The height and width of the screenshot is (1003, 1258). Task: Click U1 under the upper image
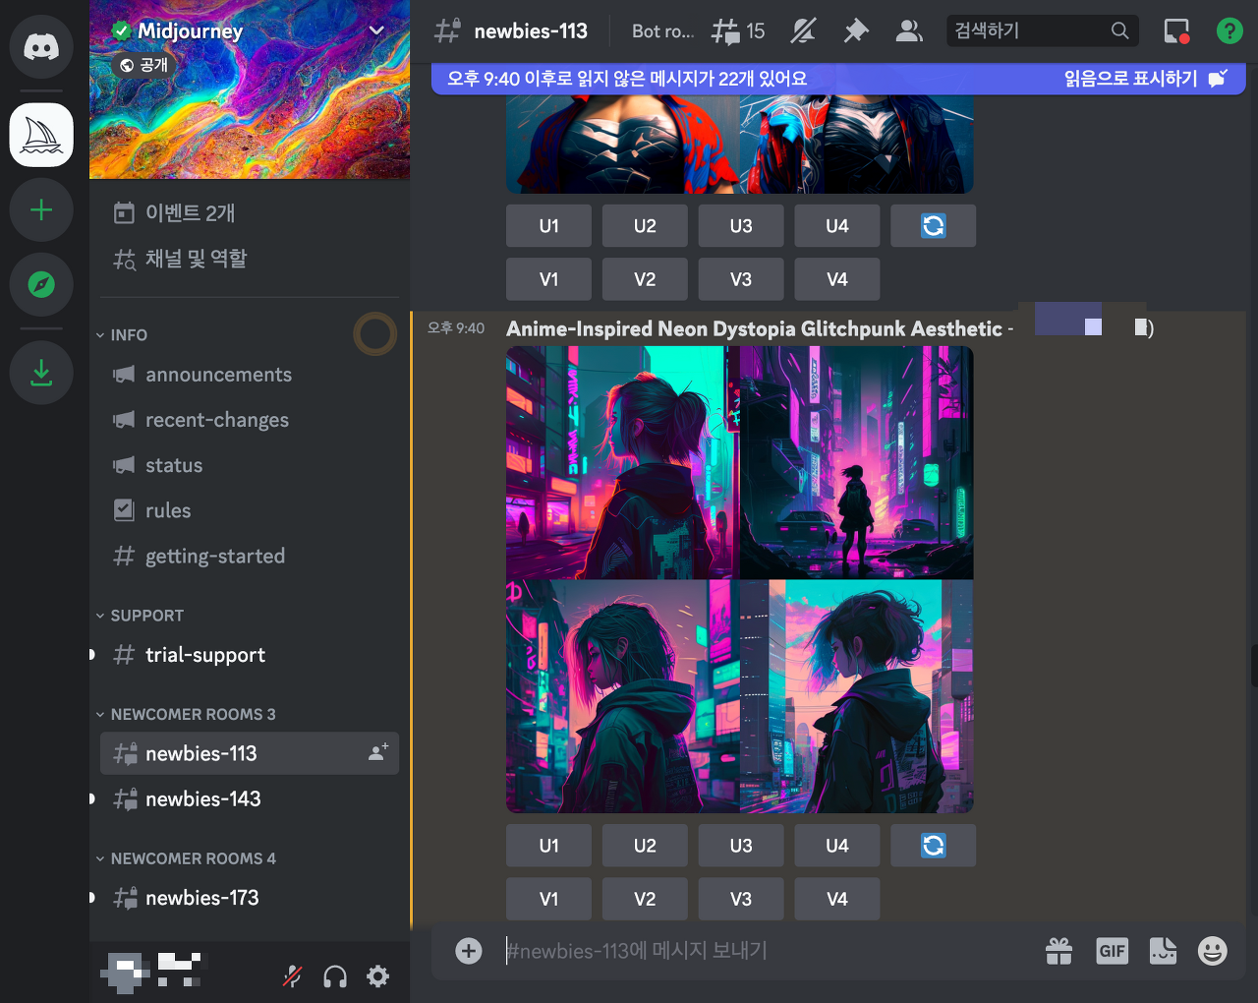click(x=548, y=226)
